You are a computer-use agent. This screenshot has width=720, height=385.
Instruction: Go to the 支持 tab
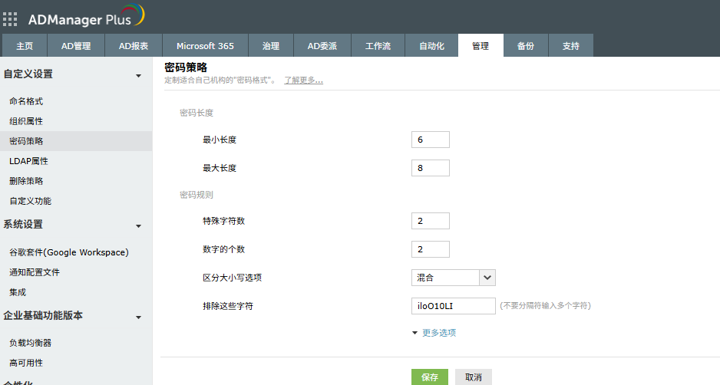571,46
